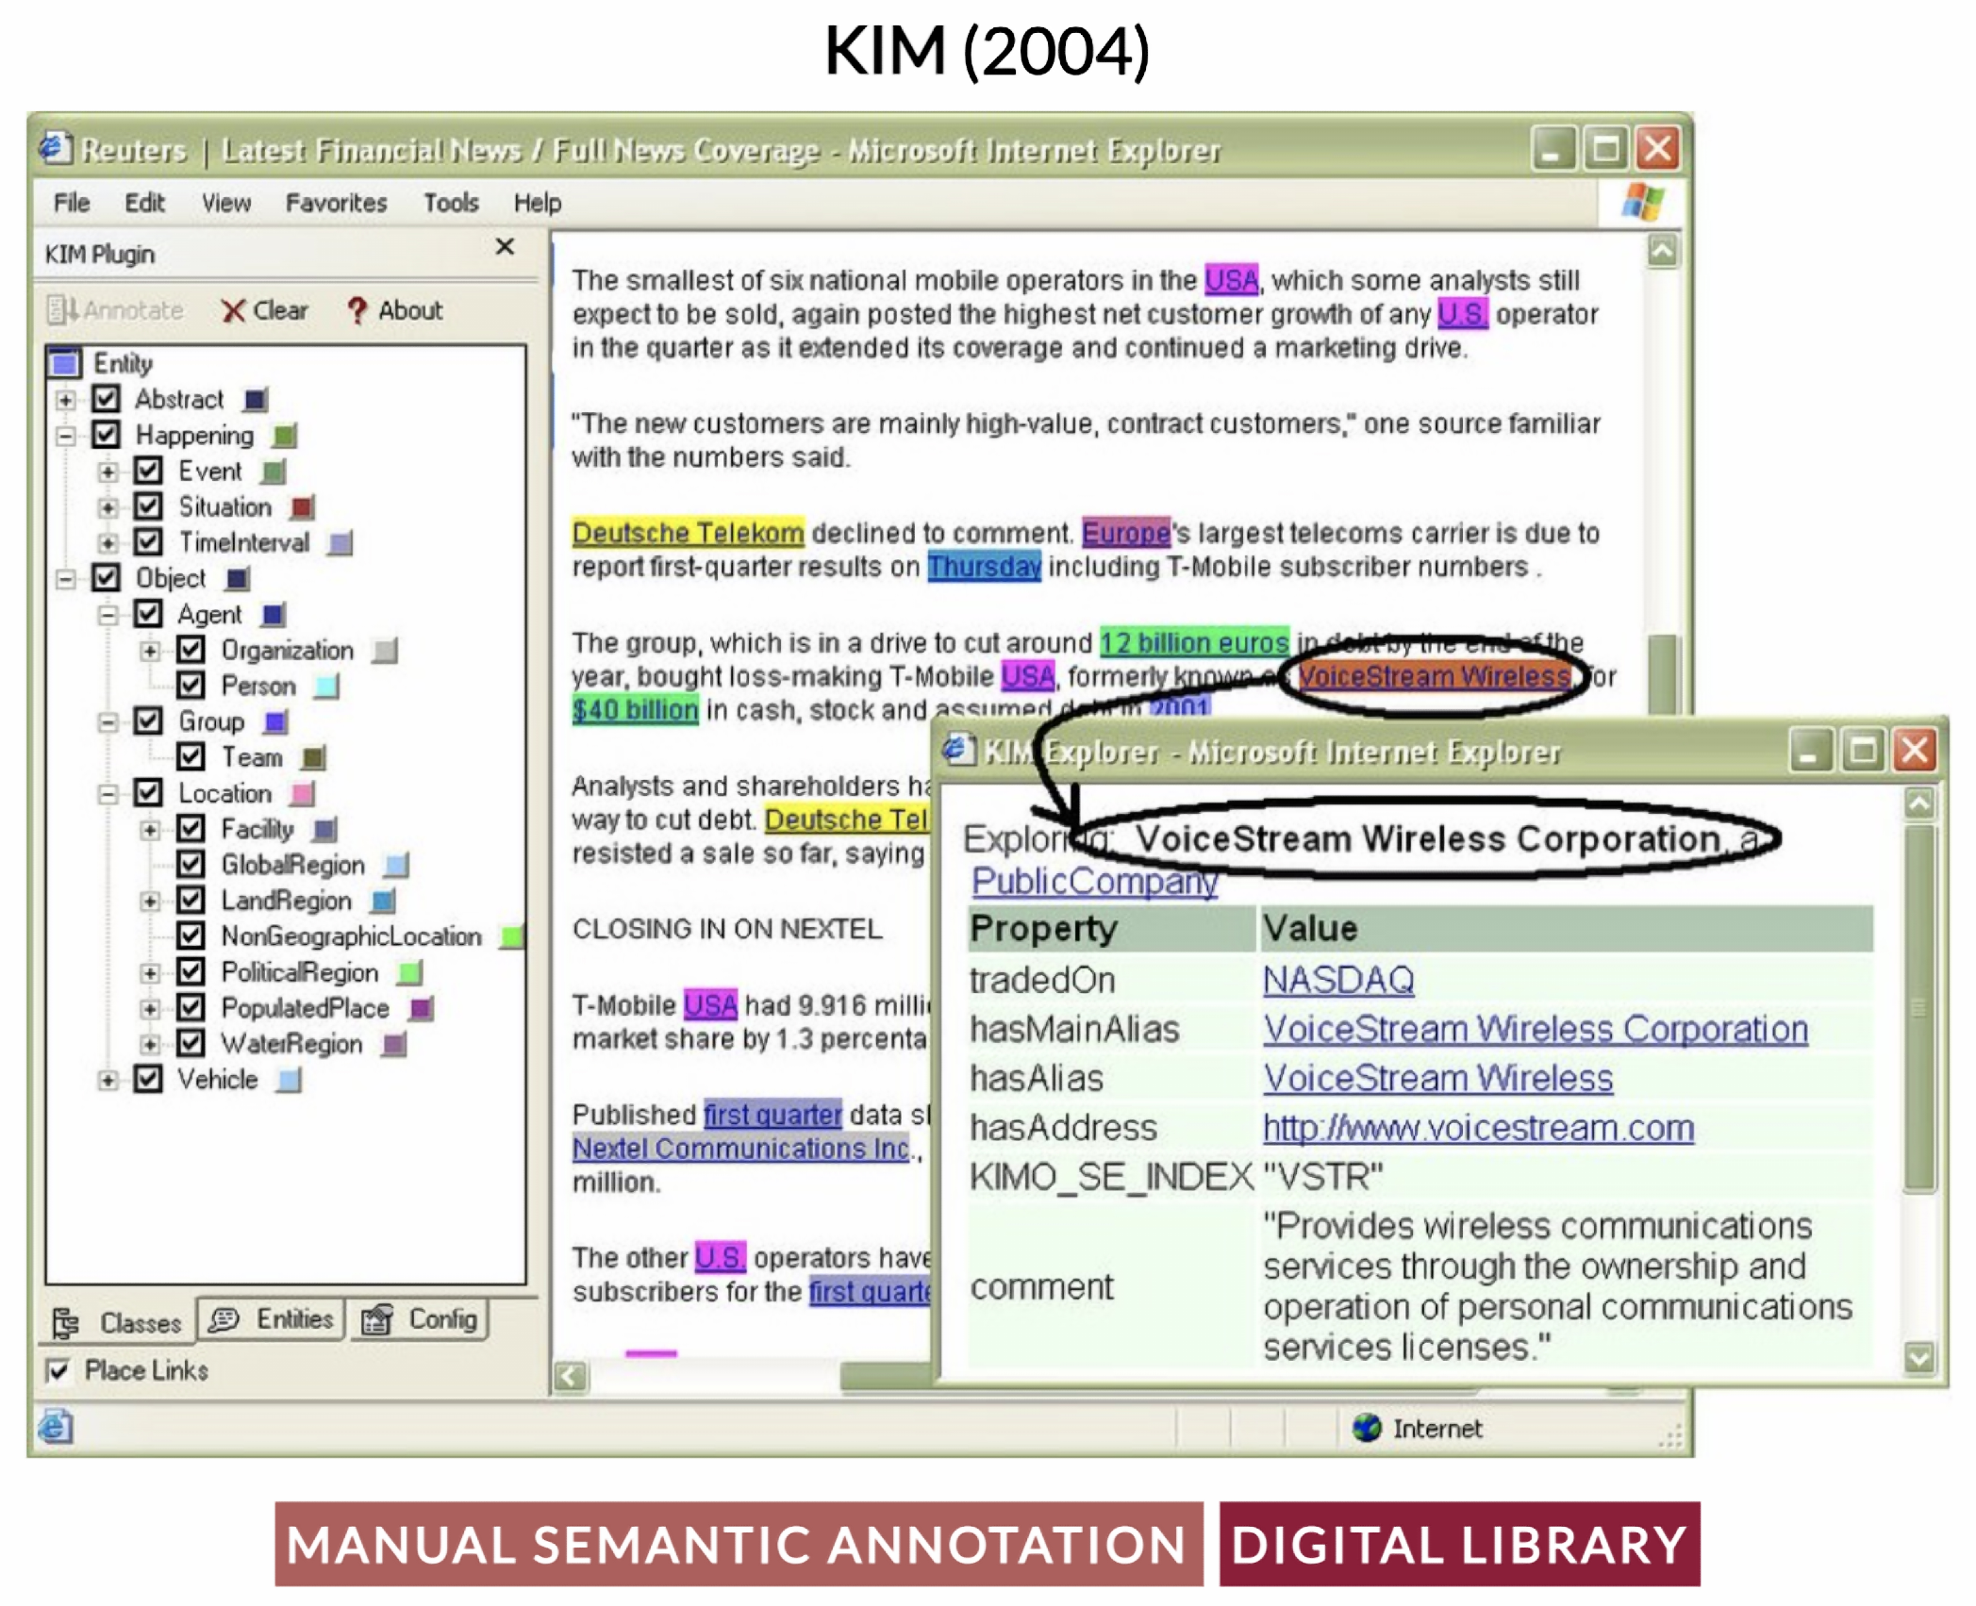
Task: Click the http://www.voicestream.com link
Action: point(1478,1128)
